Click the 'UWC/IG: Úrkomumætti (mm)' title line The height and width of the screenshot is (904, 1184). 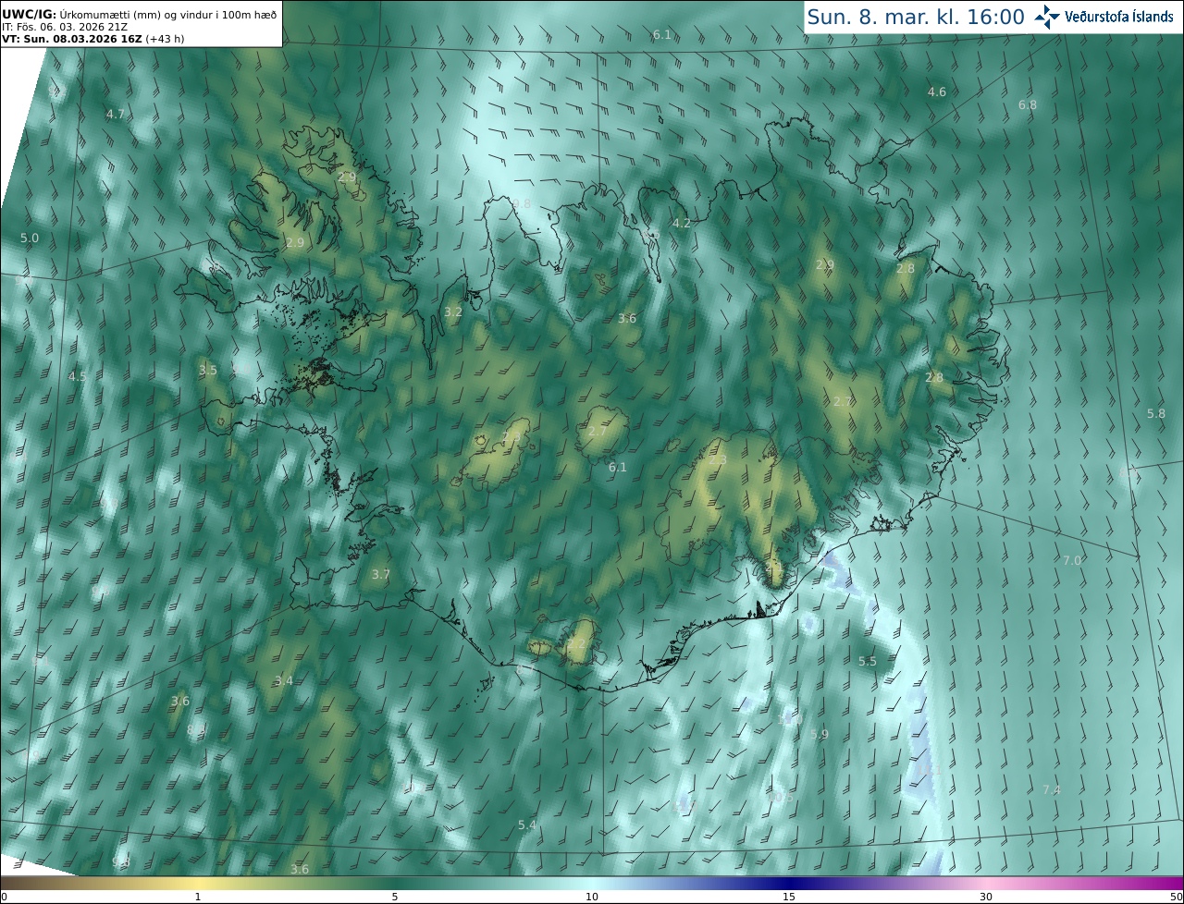click(139, 15)
